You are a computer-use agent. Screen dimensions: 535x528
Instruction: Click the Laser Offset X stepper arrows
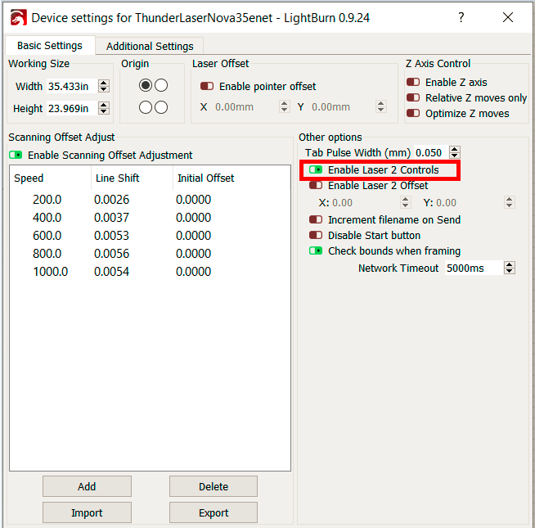(284, 107)
